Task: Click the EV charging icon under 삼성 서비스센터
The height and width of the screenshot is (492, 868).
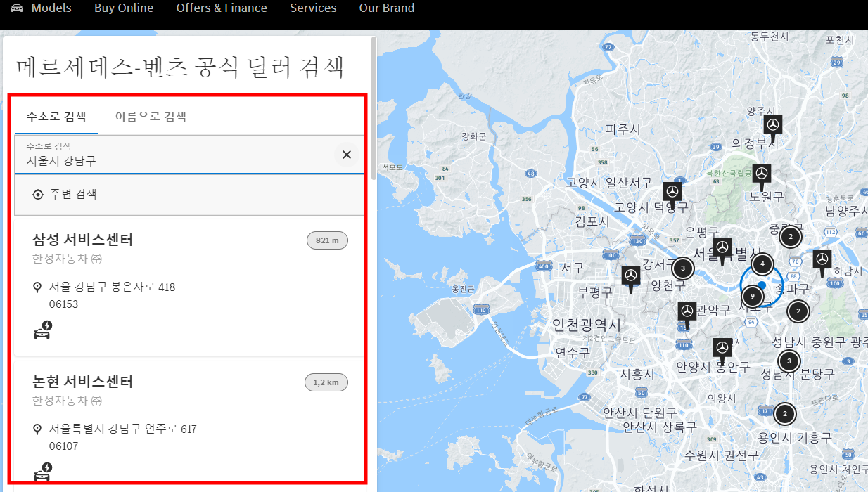Action: click(43, 330)
